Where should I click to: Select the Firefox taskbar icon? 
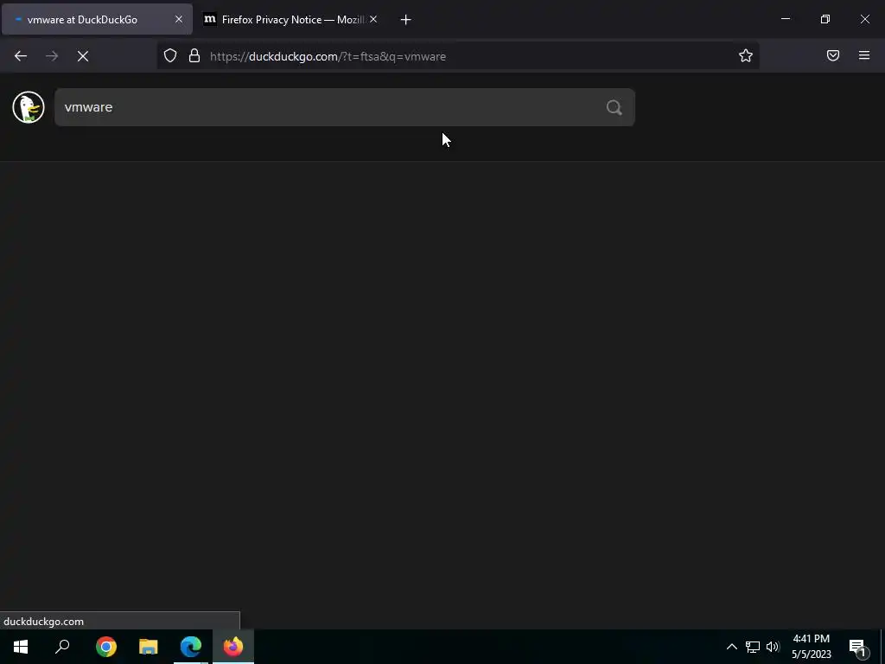[233, 647]
